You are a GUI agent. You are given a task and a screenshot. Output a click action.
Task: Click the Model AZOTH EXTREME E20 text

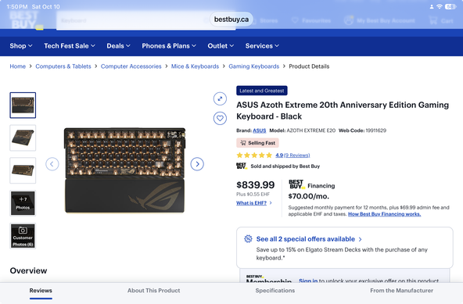[303, 131]
